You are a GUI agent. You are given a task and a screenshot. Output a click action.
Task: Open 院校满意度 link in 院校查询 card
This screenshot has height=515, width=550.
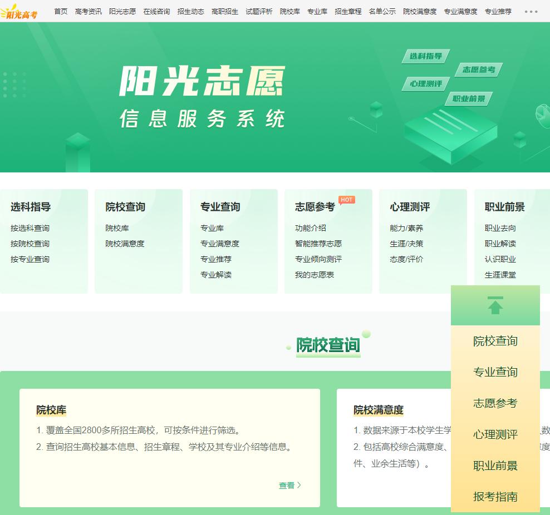tap(125, 244)
